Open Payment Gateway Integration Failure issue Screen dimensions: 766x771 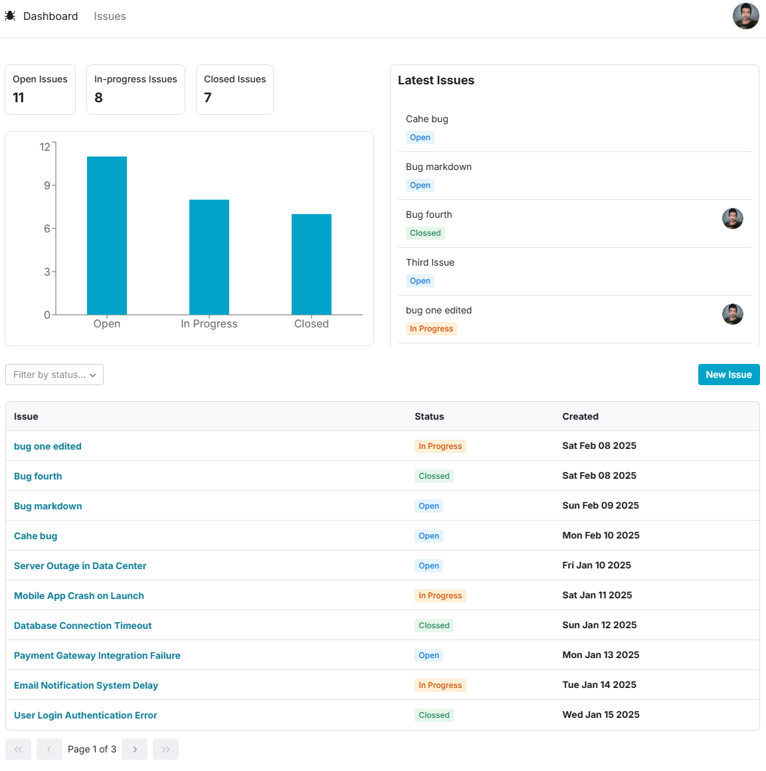point(97,655)
